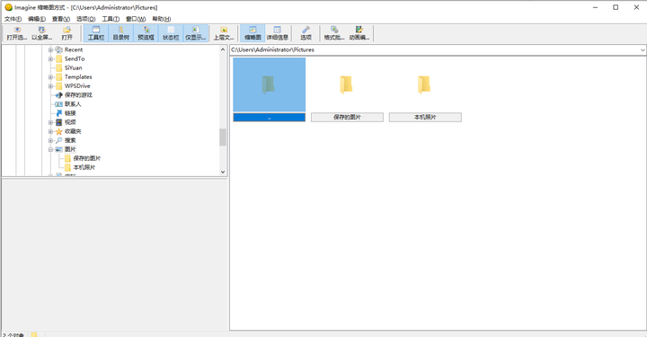Open the 窗口(W) menu
This screenshot has width=647, height=337.
[136, 19]
